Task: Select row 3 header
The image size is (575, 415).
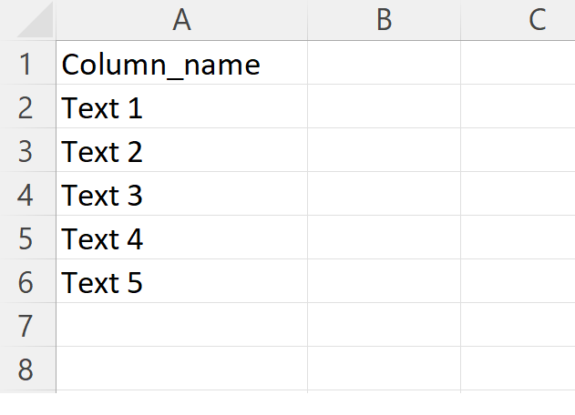Action: tap(26, 152)
